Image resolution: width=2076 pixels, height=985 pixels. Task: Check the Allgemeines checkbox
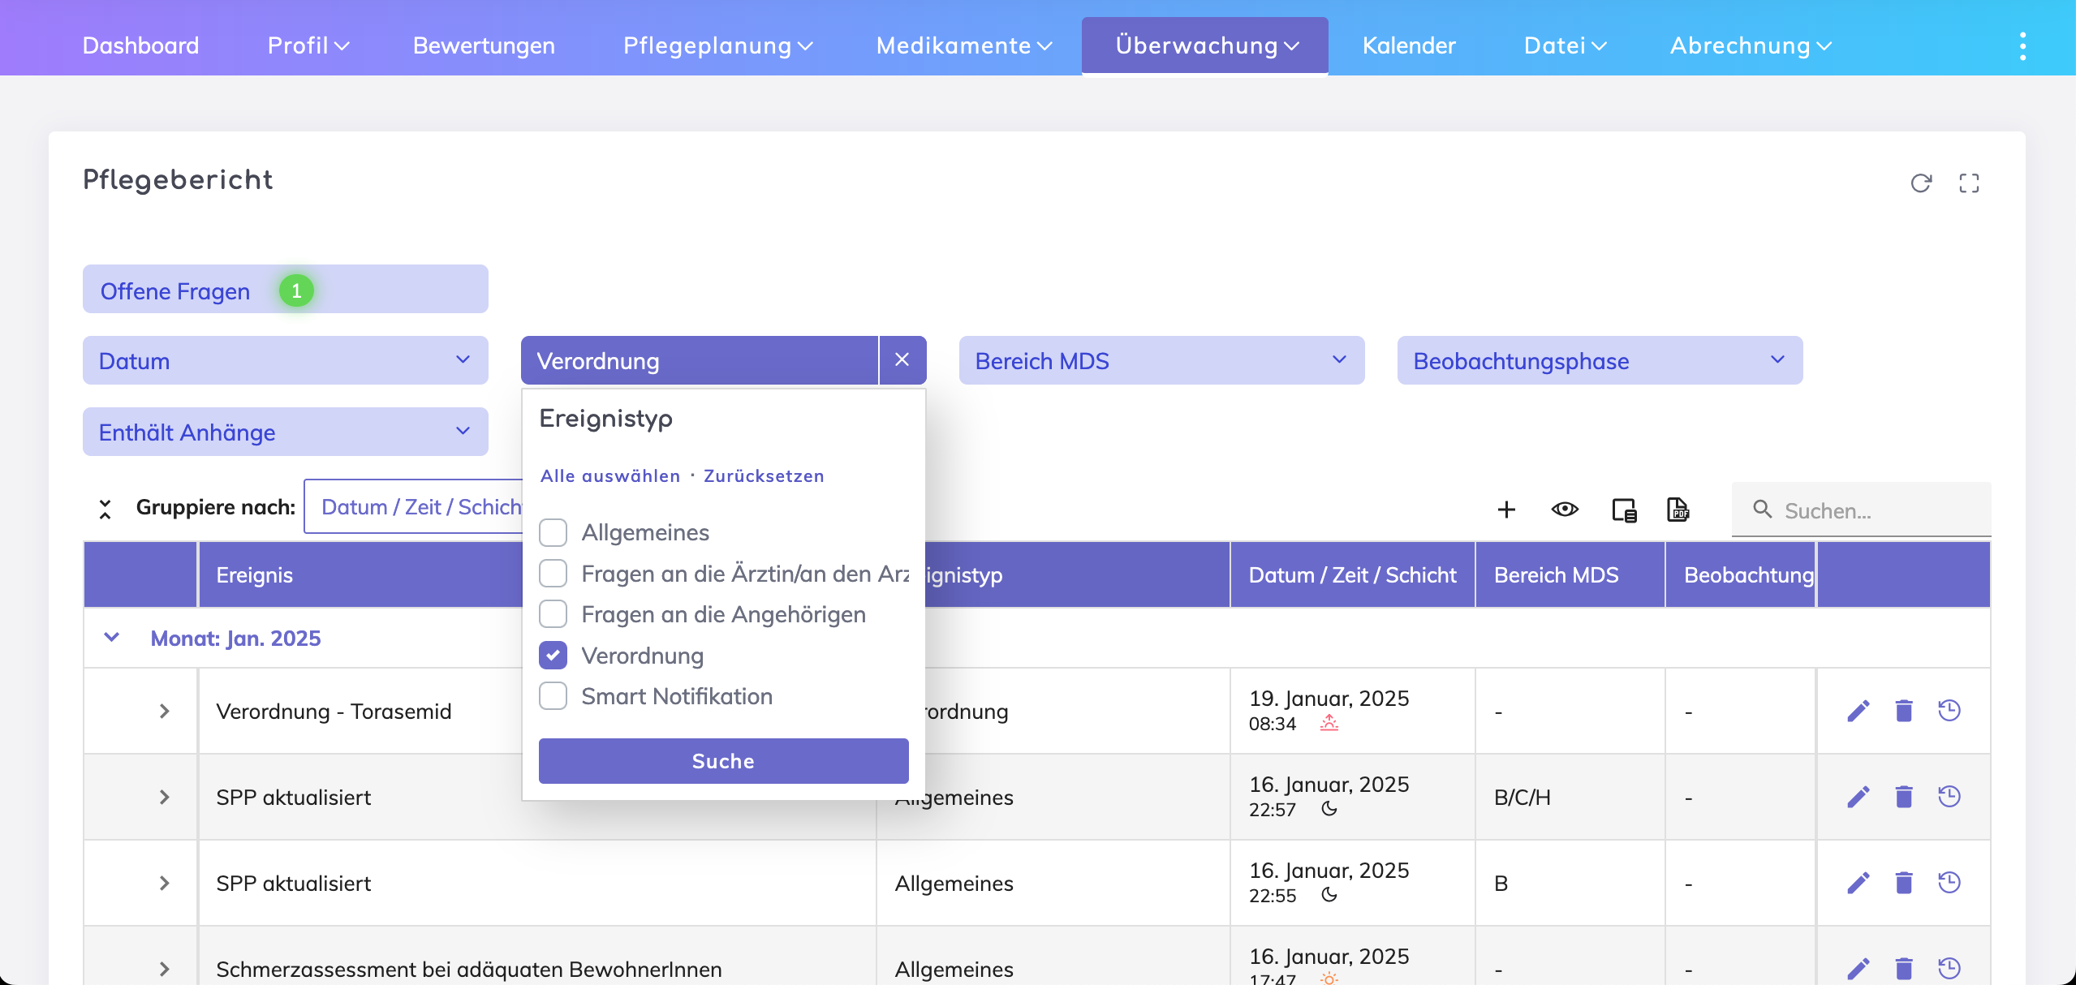(x=553, y=532)
